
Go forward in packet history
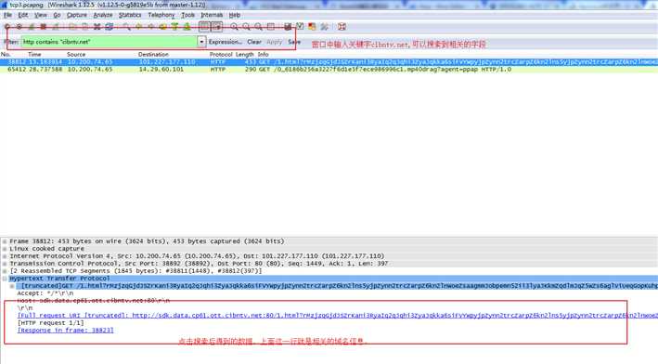(x=150, y=26)
